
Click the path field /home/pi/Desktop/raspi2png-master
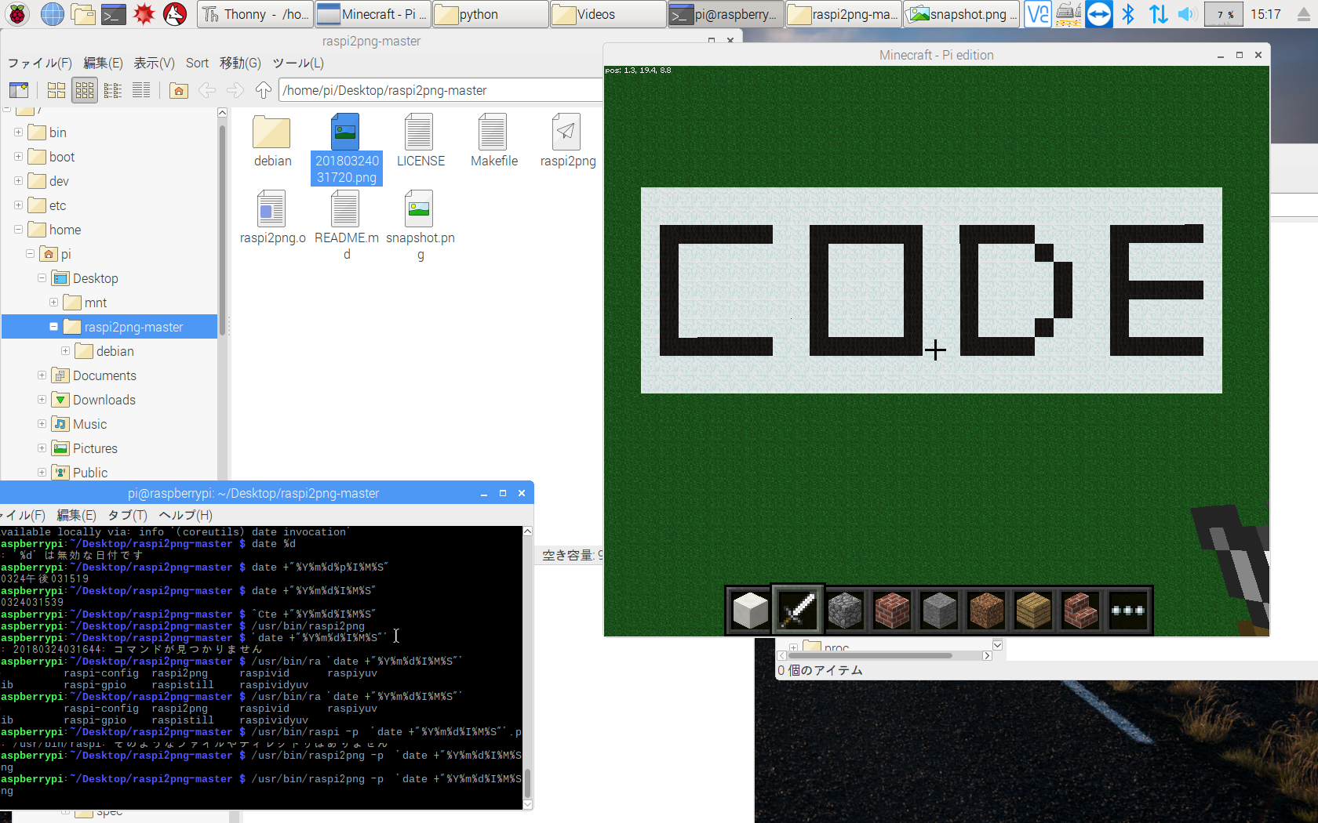pyautogui.click(x=441, y=90)
